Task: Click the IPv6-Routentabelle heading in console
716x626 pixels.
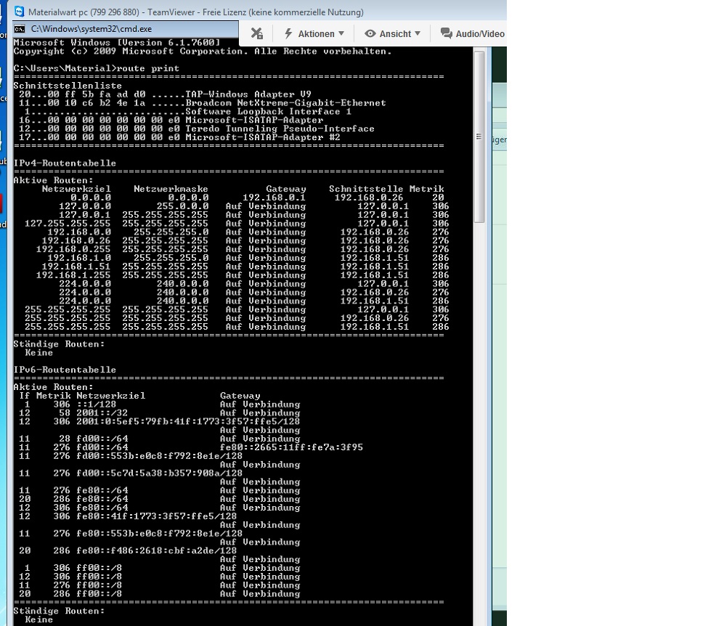Action: (65, 370)
